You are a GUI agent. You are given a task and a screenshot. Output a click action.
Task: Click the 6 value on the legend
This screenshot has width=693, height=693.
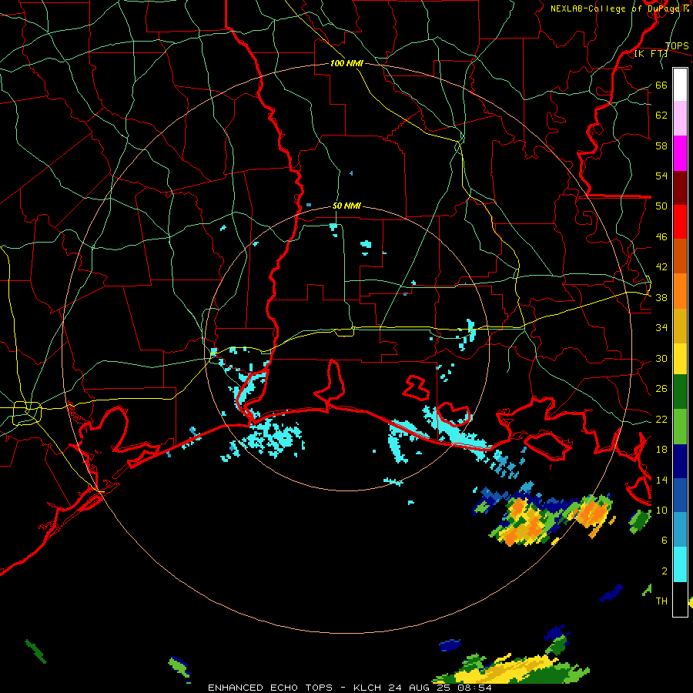point(664,541)
